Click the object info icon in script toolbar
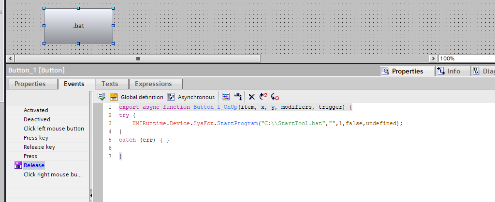This screenshot has width=495, height=202. click(x=238, y=96)
